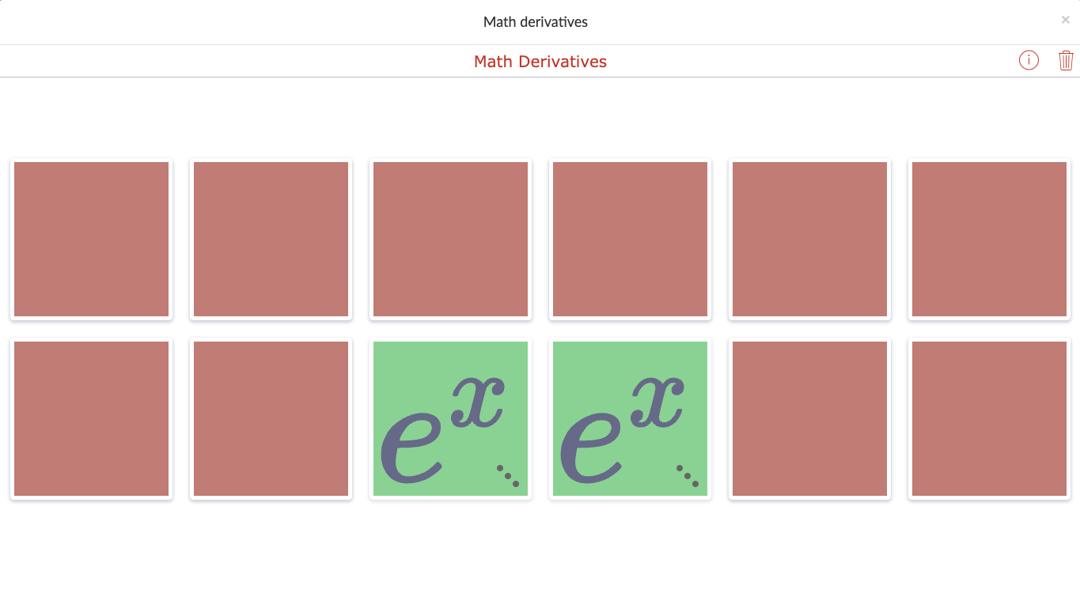The height and width of the screenshot is (597, 1080).
Task: Select the second matched e^x card
Action: [x=630, y=419]
